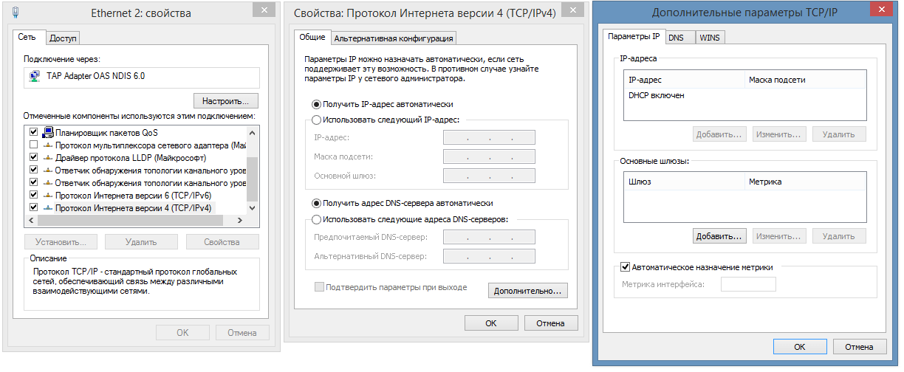Switch to the Доступ tab
This screenshot has width=904, height=372.
(x=64, y=38)
